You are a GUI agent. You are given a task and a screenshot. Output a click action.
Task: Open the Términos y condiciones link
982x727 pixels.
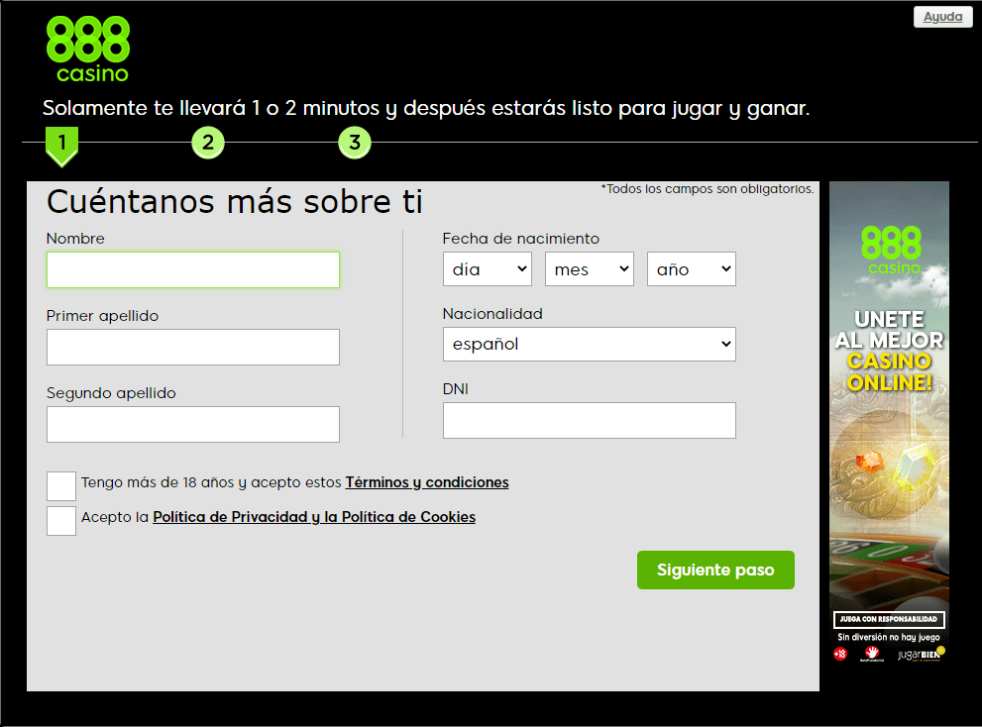coord(427,482)
